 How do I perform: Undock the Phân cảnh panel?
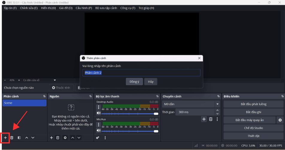click(44, 96)
